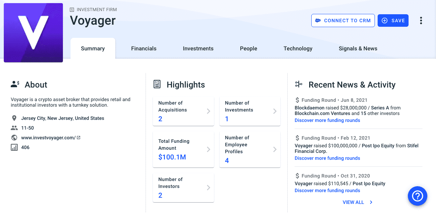Open the three-dot overflow menu
The height and width of the screenshot is (214, 436).
tap(421, 20)
